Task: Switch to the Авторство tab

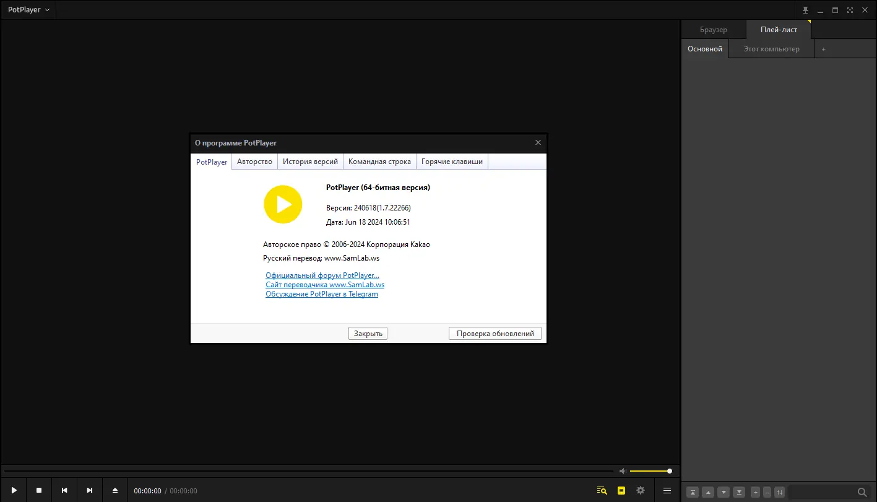Action: 254,162
